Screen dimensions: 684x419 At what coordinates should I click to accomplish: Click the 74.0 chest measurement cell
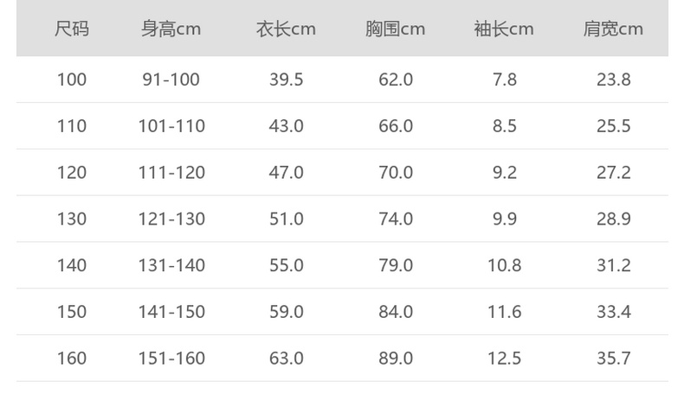(395, 219)
